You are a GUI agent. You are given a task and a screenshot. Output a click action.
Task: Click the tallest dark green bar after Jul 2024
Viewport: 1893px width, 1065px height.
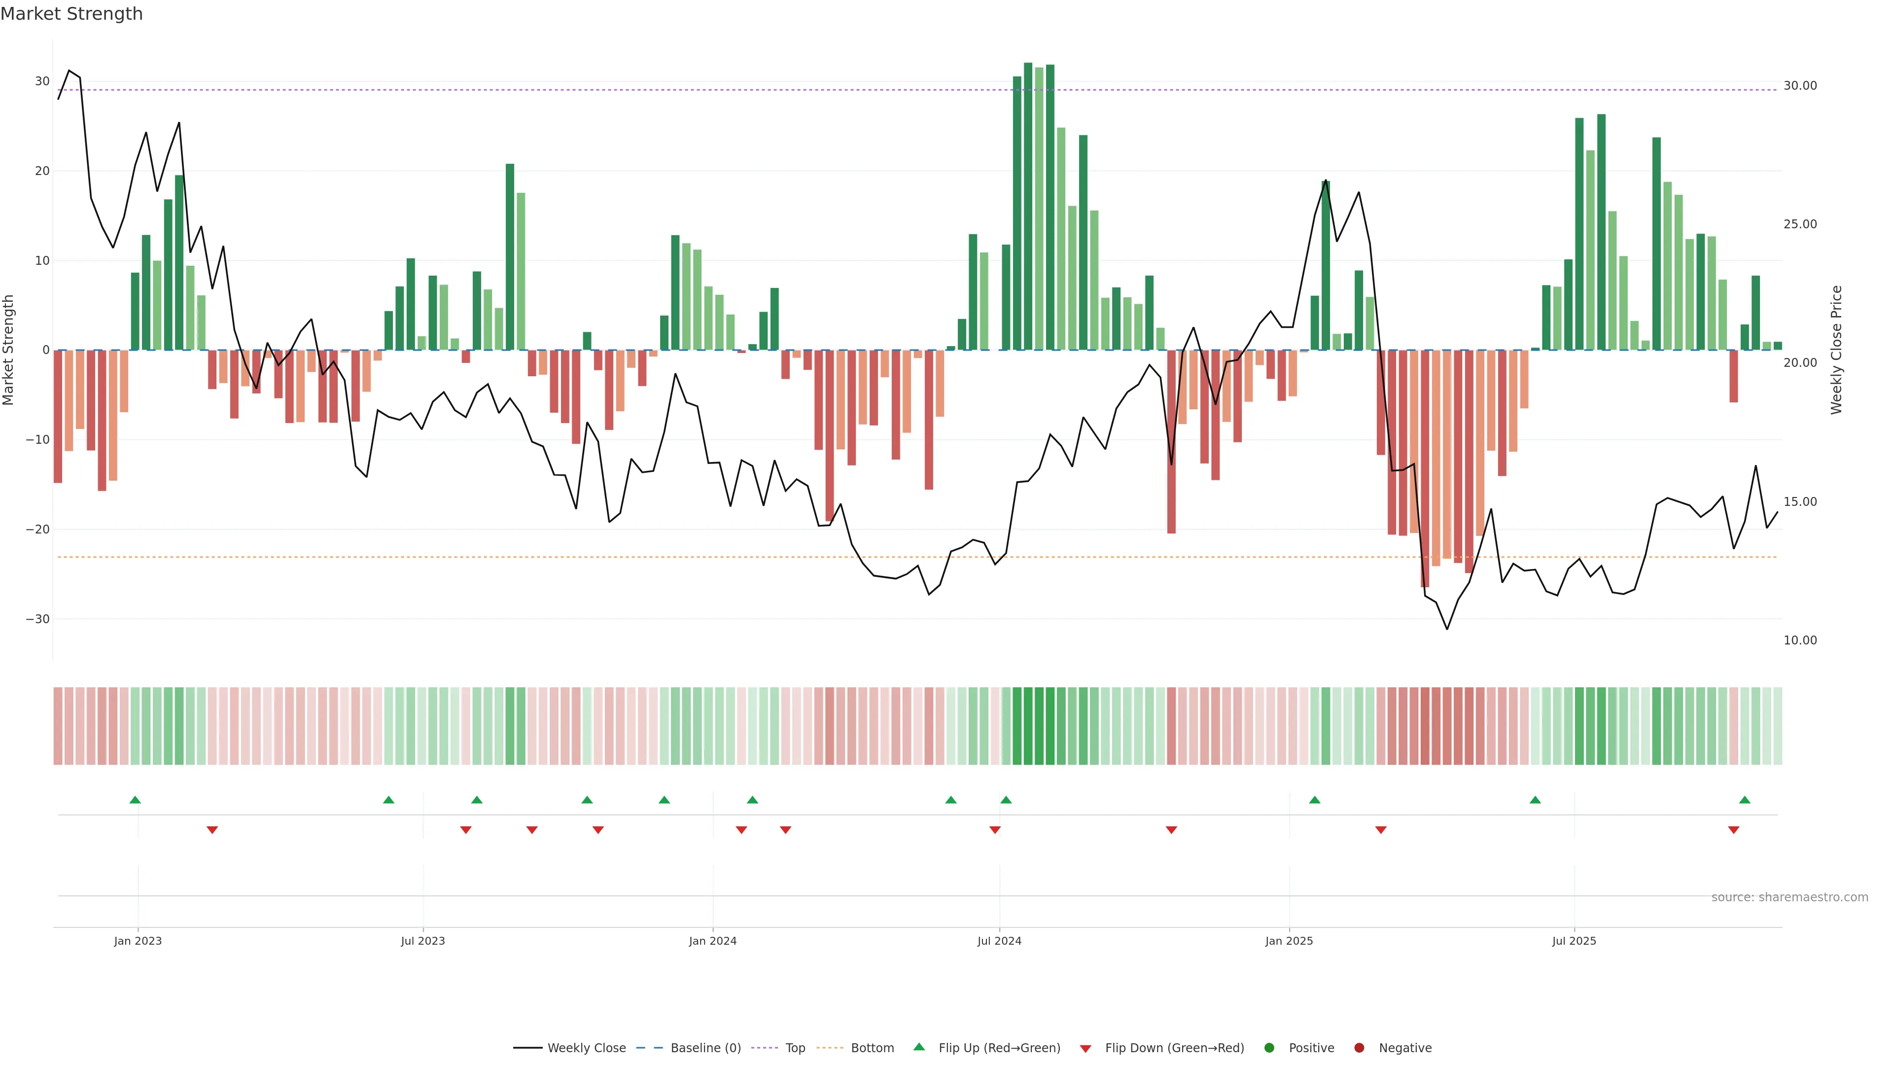(1028, 206)
